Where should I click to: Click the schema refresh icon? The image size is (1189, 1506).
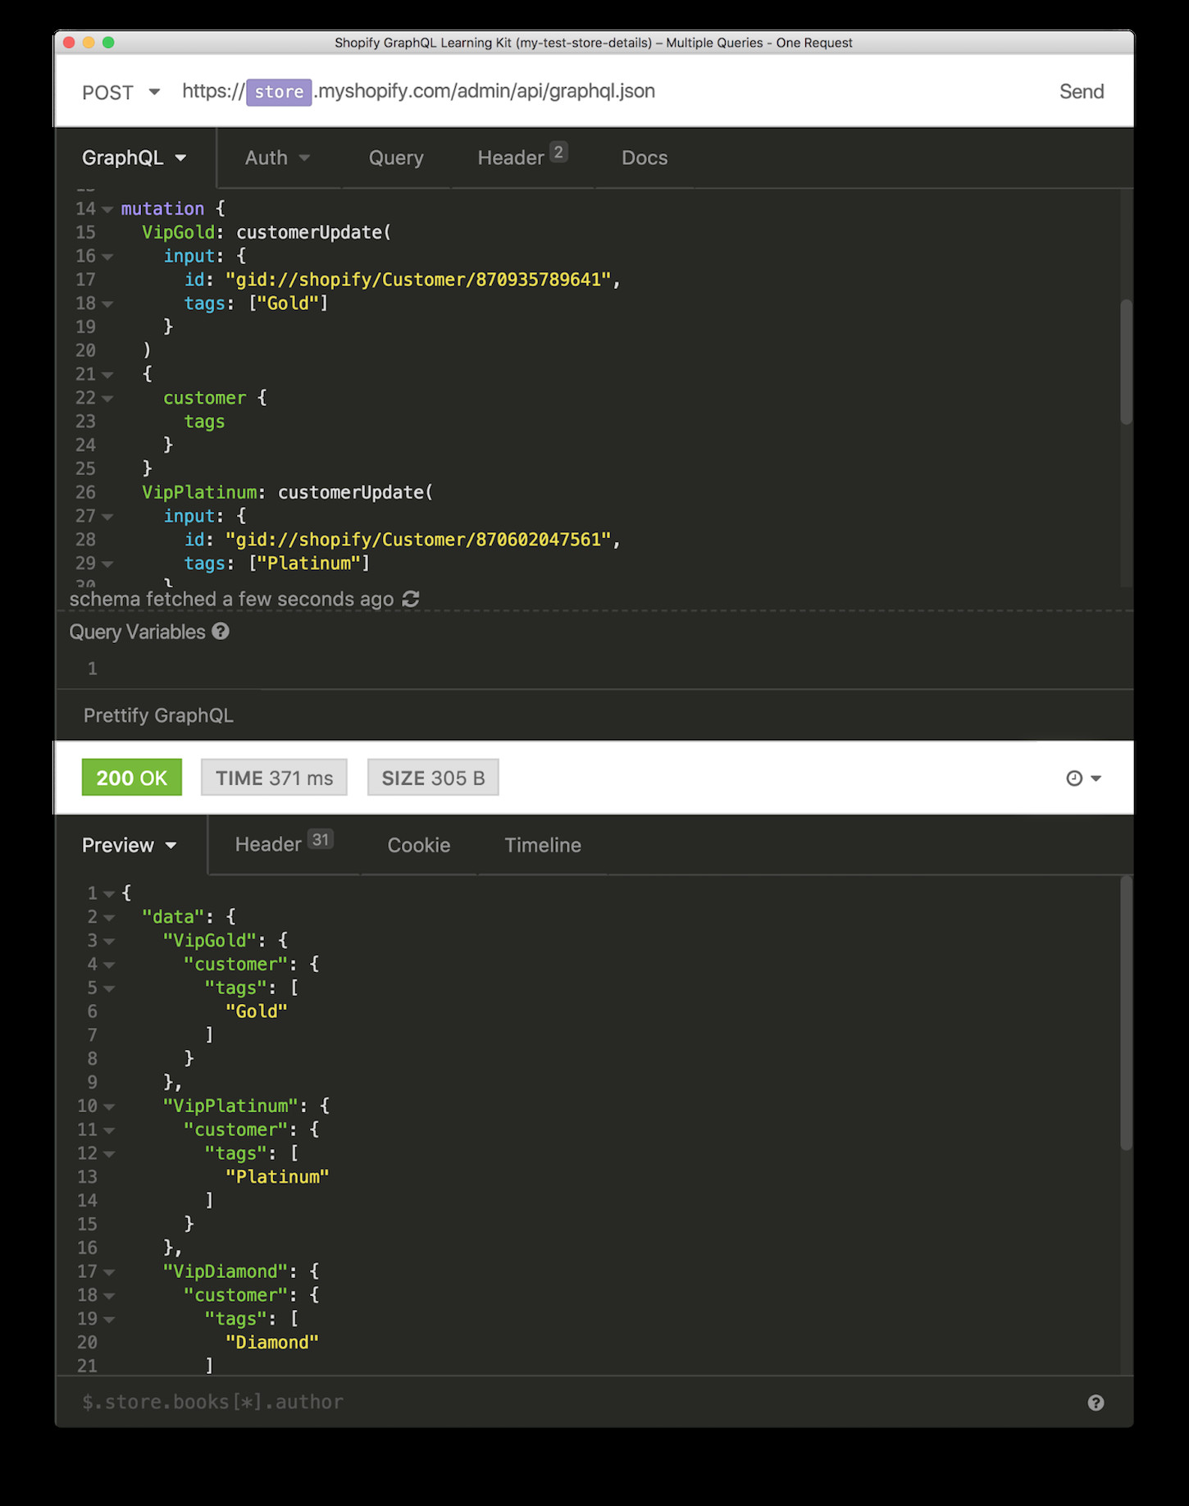coord(411,600)
